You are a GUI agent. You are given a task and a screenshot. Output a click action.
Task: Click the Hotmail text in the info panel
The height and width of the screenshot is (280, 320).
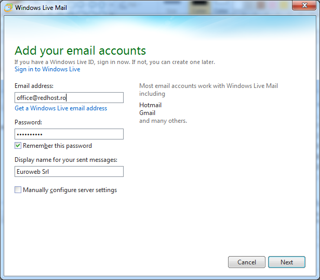150,105
